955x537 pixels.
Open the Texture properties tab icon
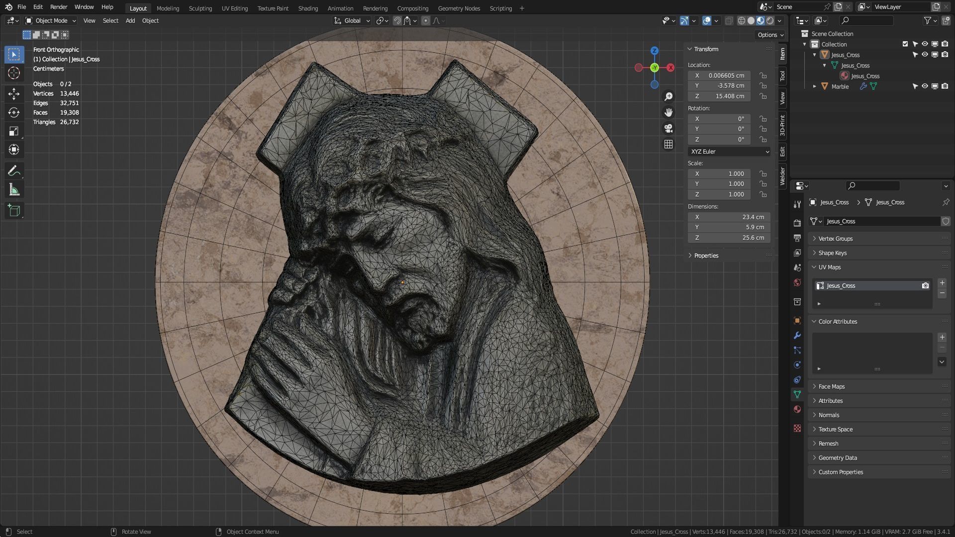tap(797, 428)
